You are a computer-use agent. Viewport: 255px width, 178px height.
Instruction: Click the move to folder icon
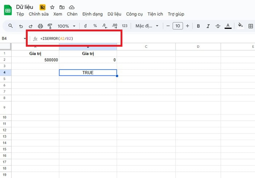(x=62, y=7)
